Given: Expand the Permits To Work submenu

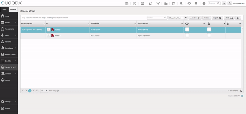Looking at the screenshot, I should point(16,67).
